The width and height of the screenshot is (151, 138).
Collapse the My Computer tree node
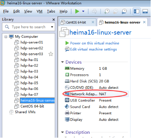6,37
